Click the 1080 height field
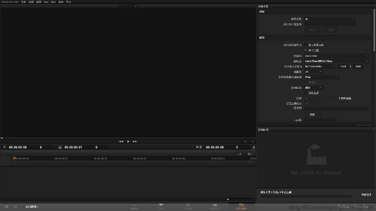The height and width of the screenshot is (211, 376). point(358,67)
